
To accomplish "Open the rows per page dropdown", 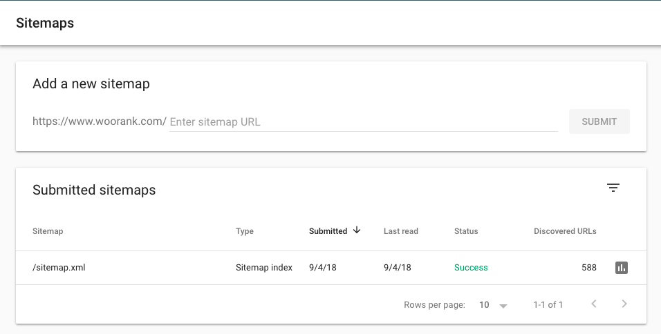I will click(503, 305).
